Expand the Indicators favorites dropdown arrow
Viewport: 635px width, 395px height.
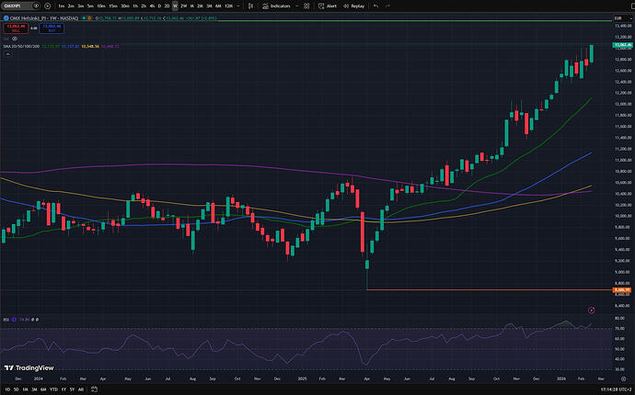click(x=297, y=6)
